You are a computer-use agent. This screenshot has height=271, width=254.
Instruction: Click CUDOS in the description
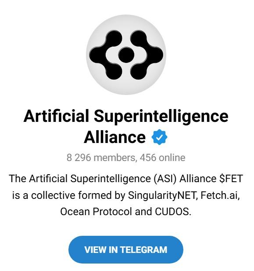(173, 212)
